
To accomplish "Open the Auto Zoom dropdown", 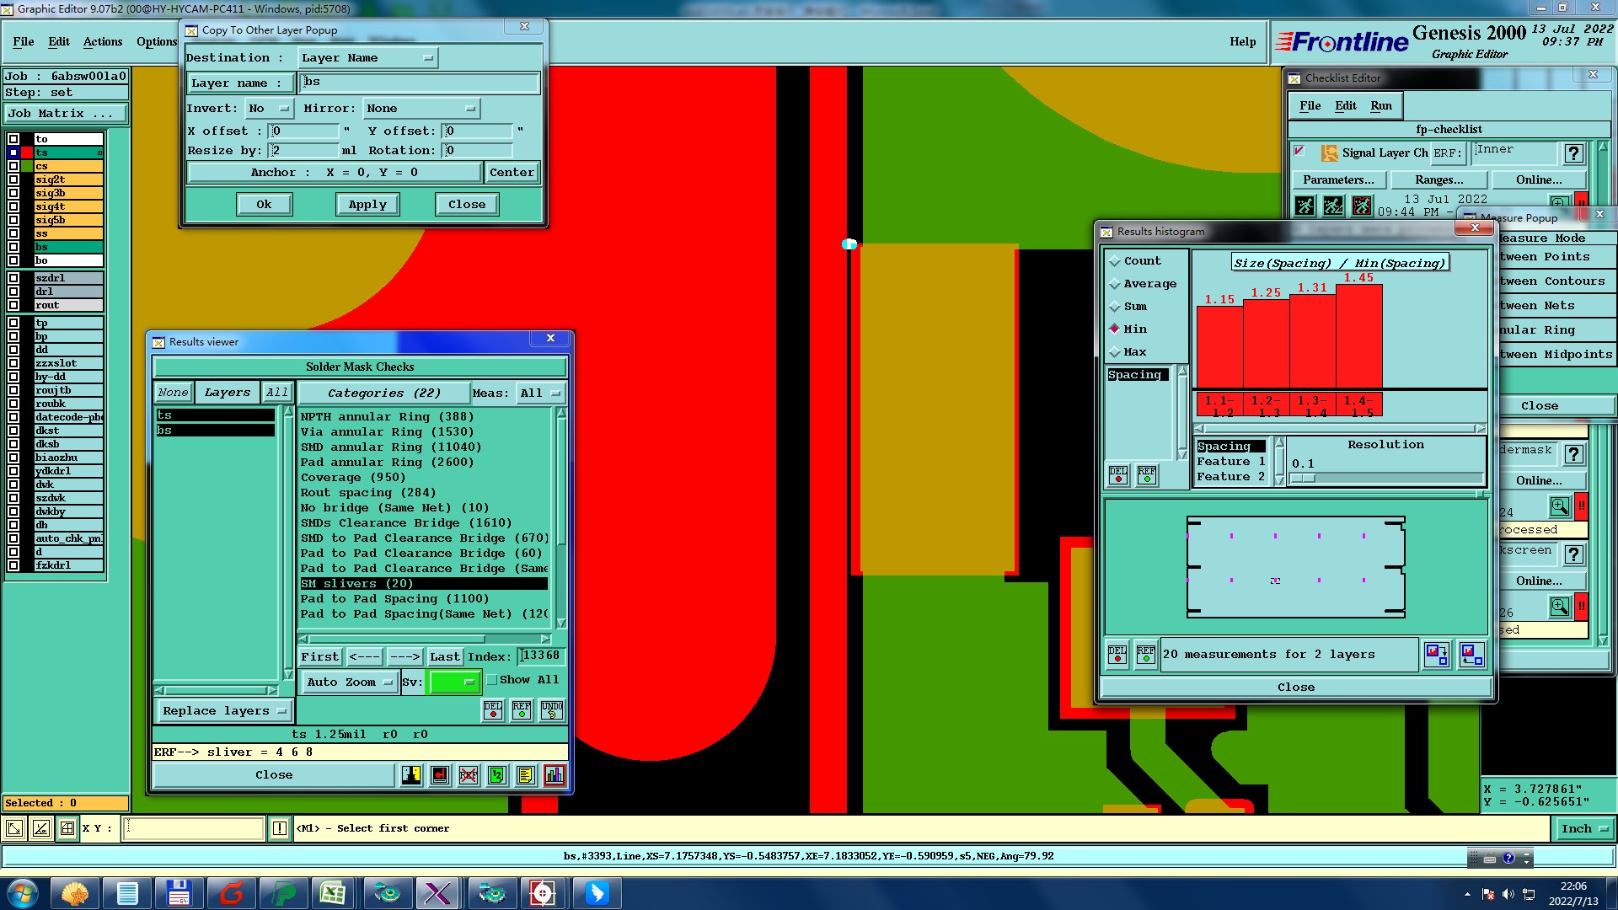I will 349,682.
